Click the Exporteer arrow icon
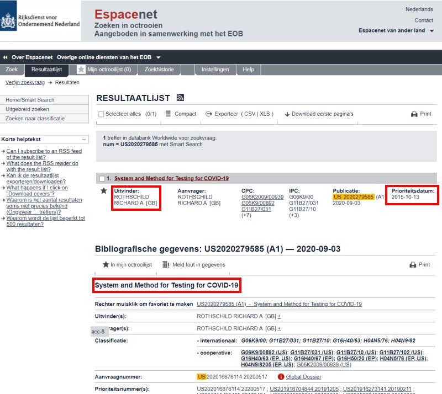Image resolution: width=442 pixels, height=394 pixels. click(x=209, y=114)
